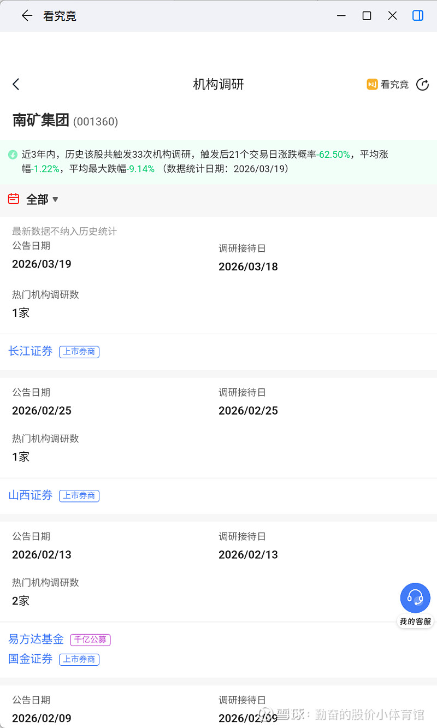Click the 上市券商 tag next to 山西证券

click(x=79, y=496)
